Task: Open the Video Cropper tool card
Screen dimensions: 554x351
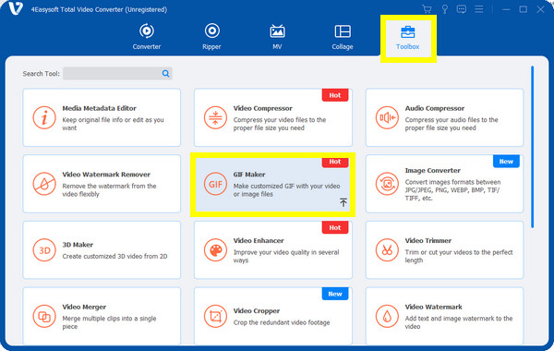Action: click(x=273, y=316)
